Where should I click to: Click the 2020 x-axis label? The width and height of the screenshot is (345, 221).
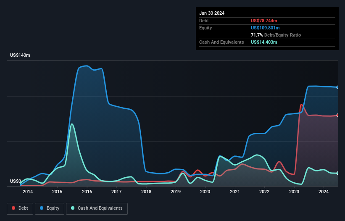tap(205, 192)
